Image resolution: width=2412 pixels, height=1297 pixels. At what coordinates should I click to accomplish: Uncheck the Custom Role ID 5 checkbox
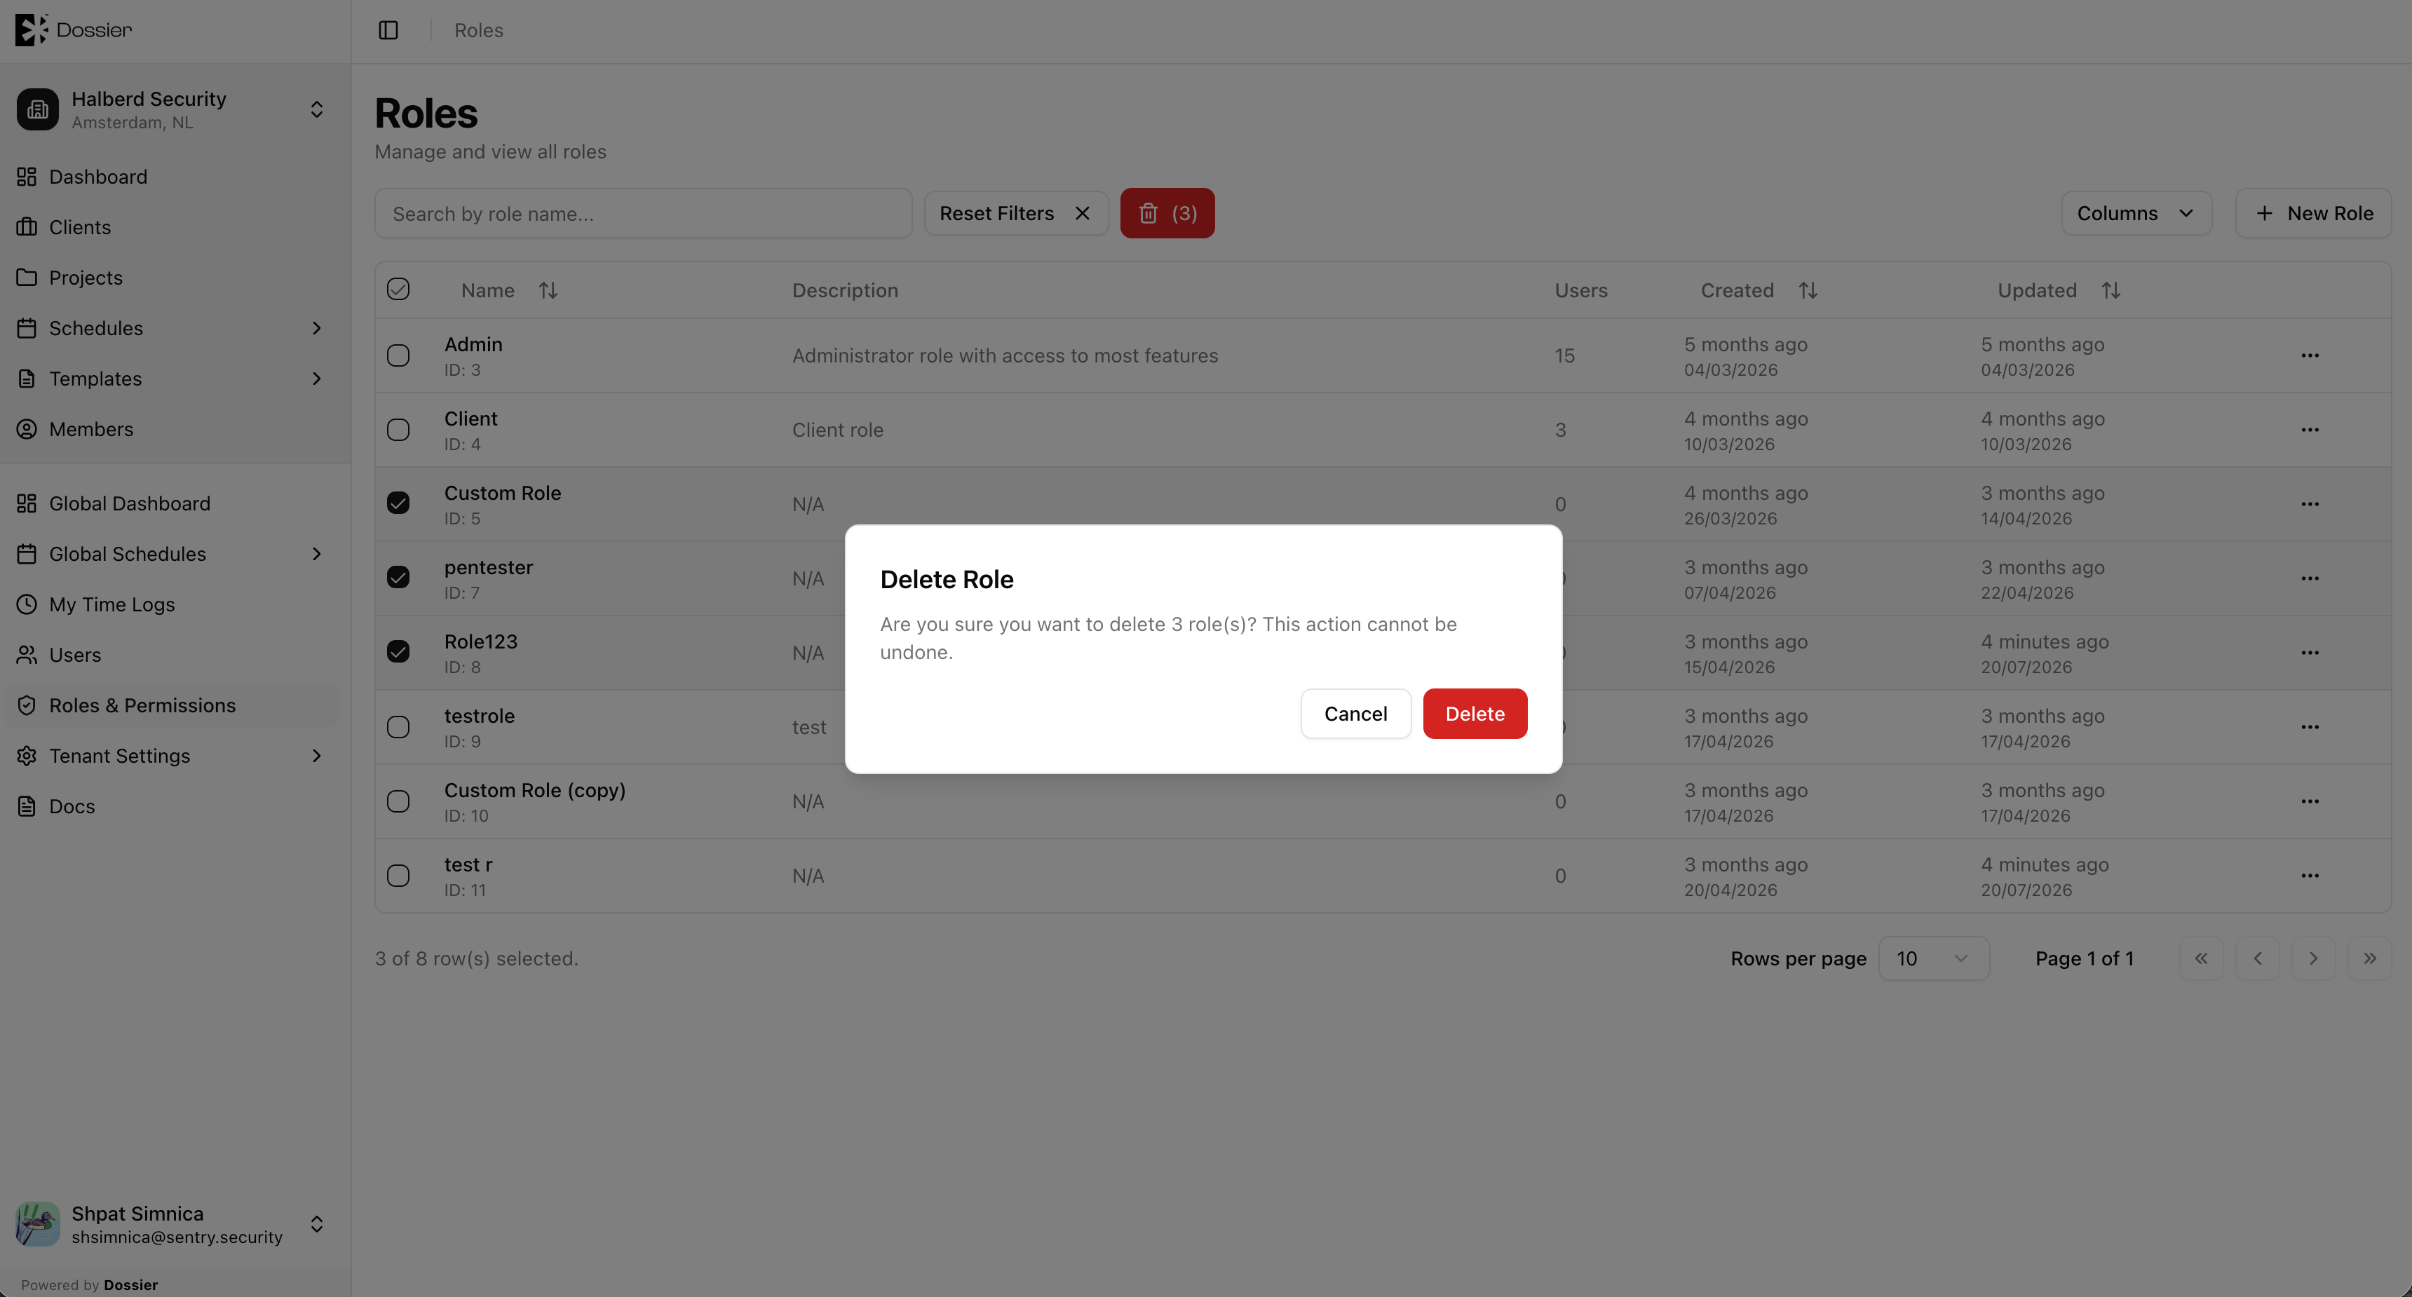coord(398,504)
